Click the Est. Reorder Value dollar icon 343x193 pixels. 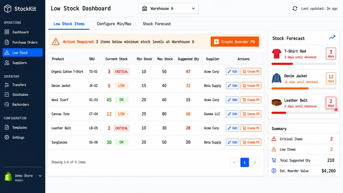(274, 171)
